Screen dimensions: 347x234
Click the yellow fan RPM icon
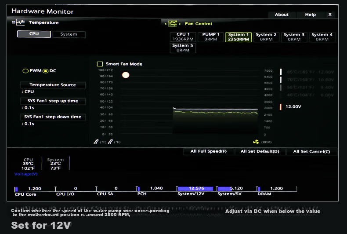pyautogui.click(x=256, y=142)
